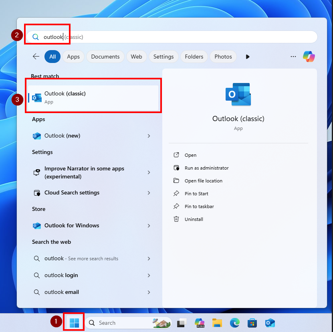The width and height of the screenshot is (333, 332).
Task: Open Task View on the taskbar
Action: [x=182, y=323]
